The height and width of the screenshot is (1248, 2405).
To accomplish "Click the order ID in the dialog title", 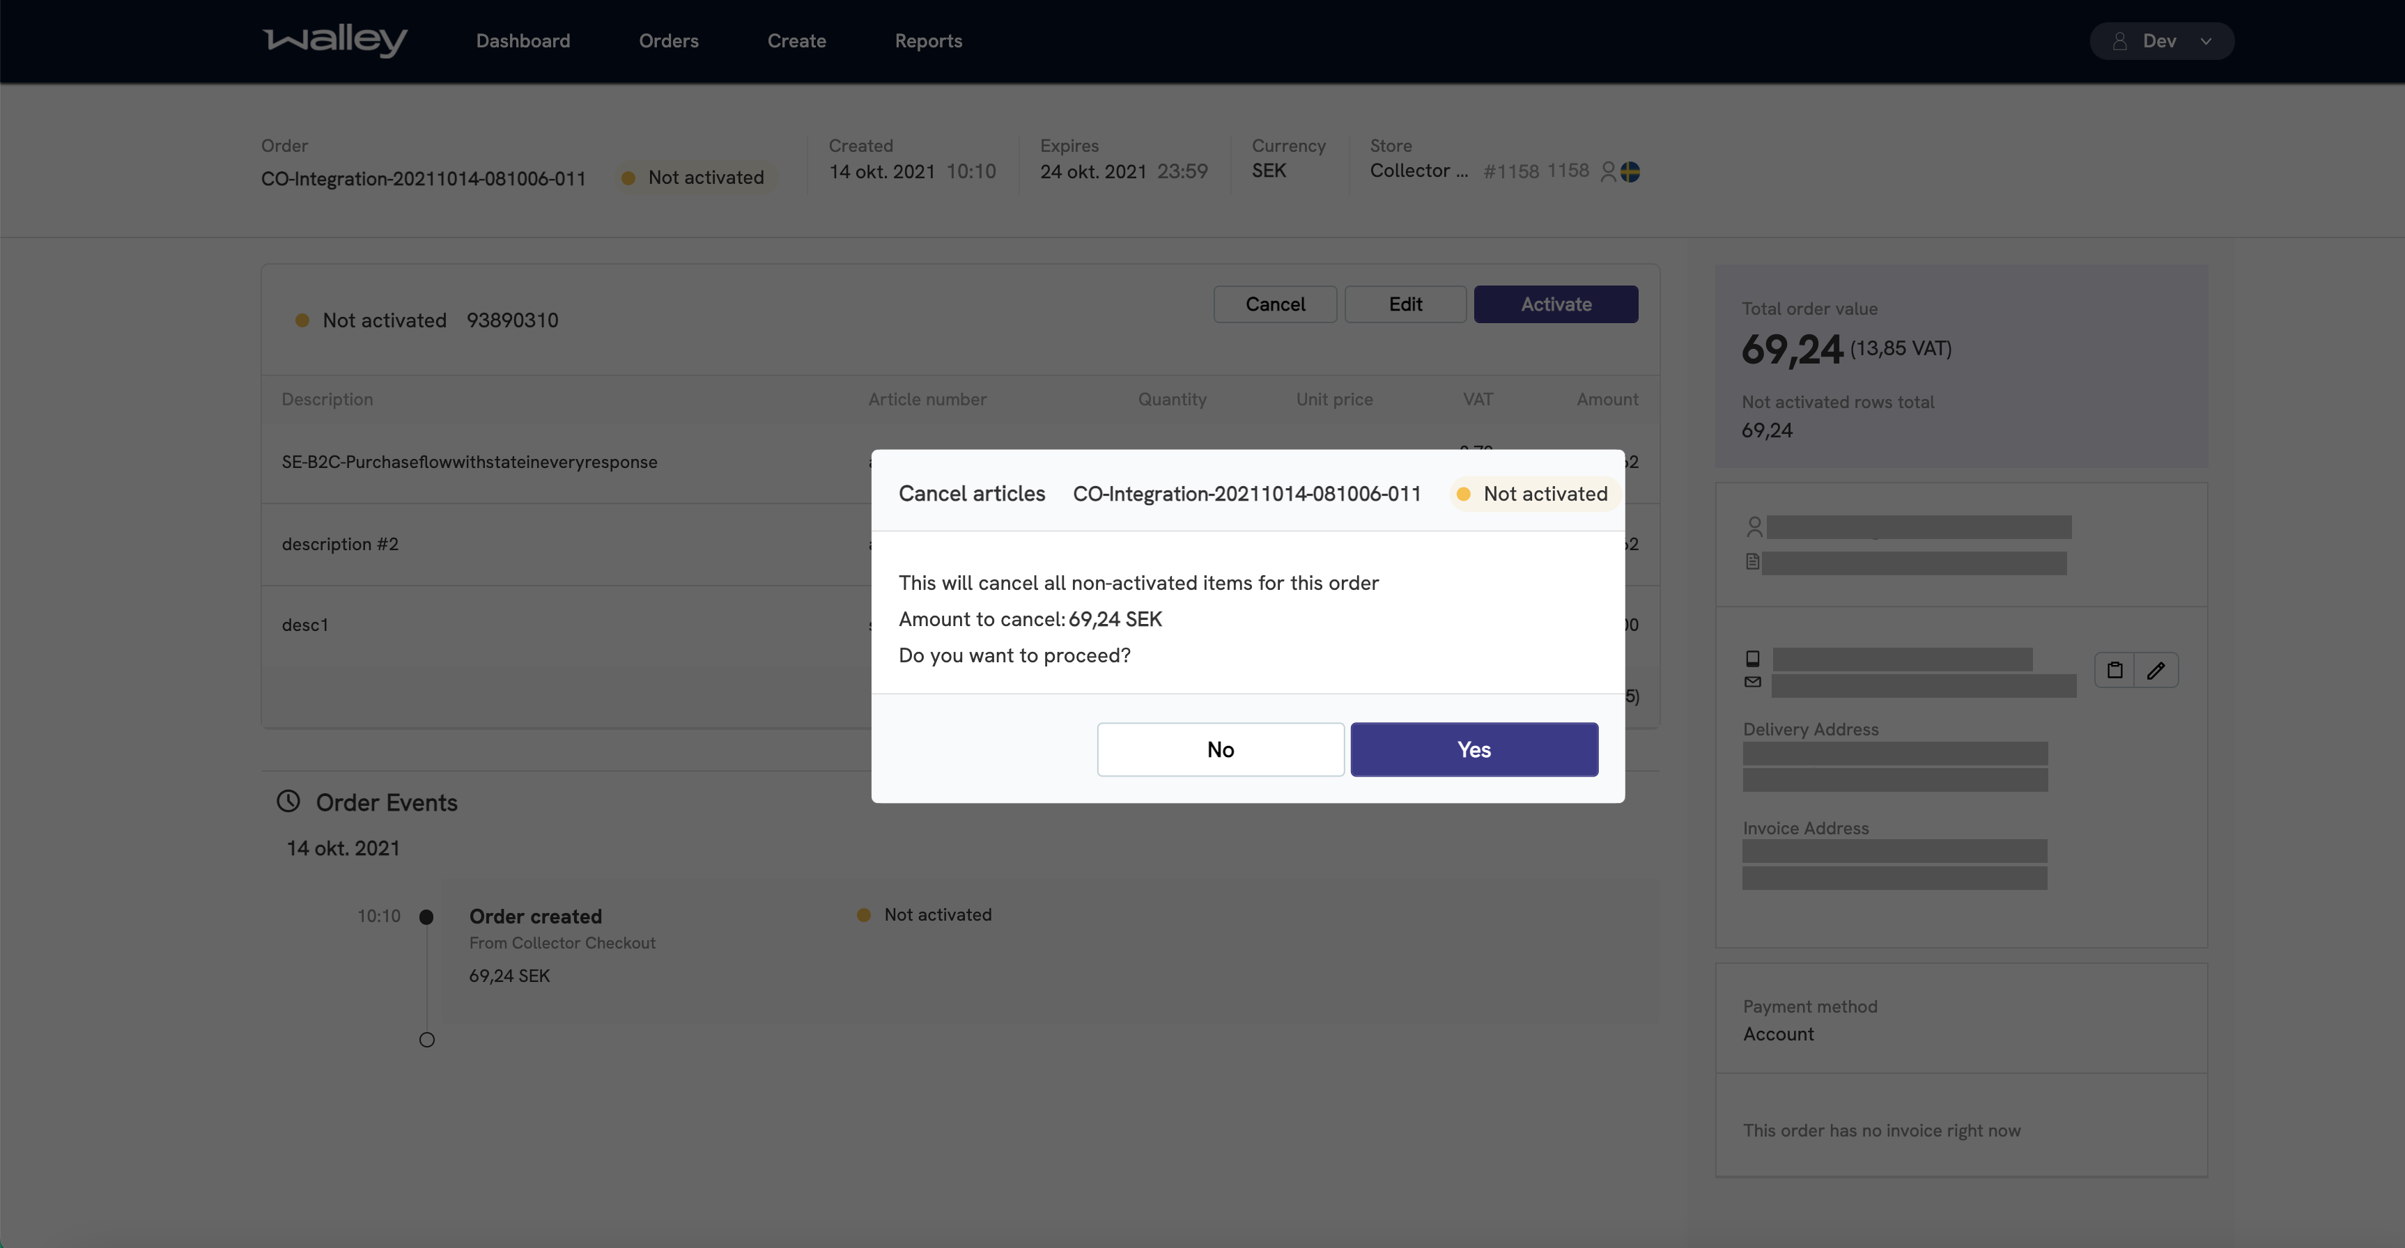I will 1247,494.
